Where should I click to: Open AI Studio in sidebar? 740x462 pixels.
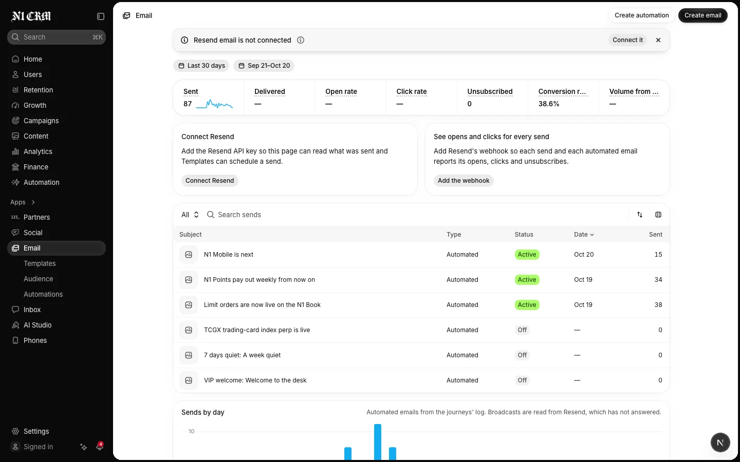click(57, 325)
